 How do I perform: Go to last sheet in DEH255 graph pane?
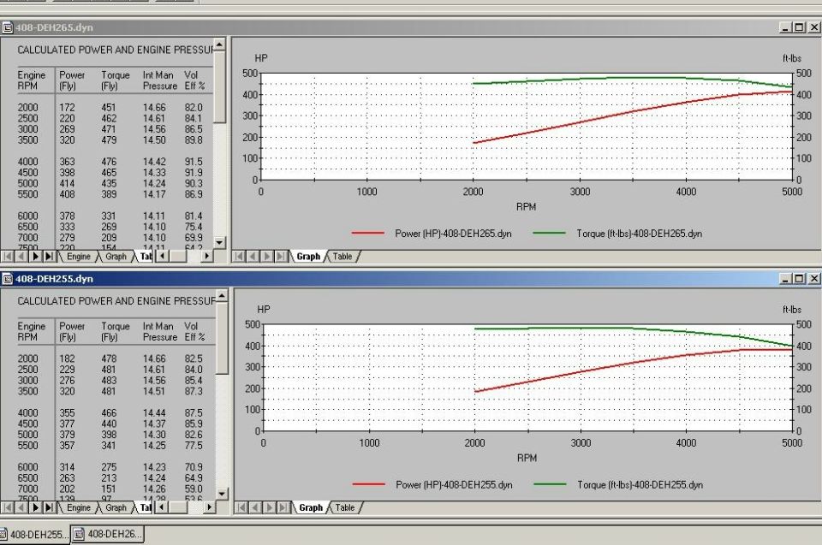[283, 507]
